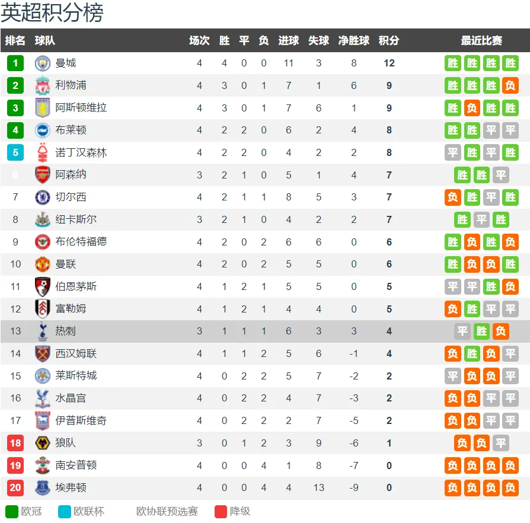Click the Wolves wolf-head badge
This screenshot has width=530, height=523.
[43, 443]
